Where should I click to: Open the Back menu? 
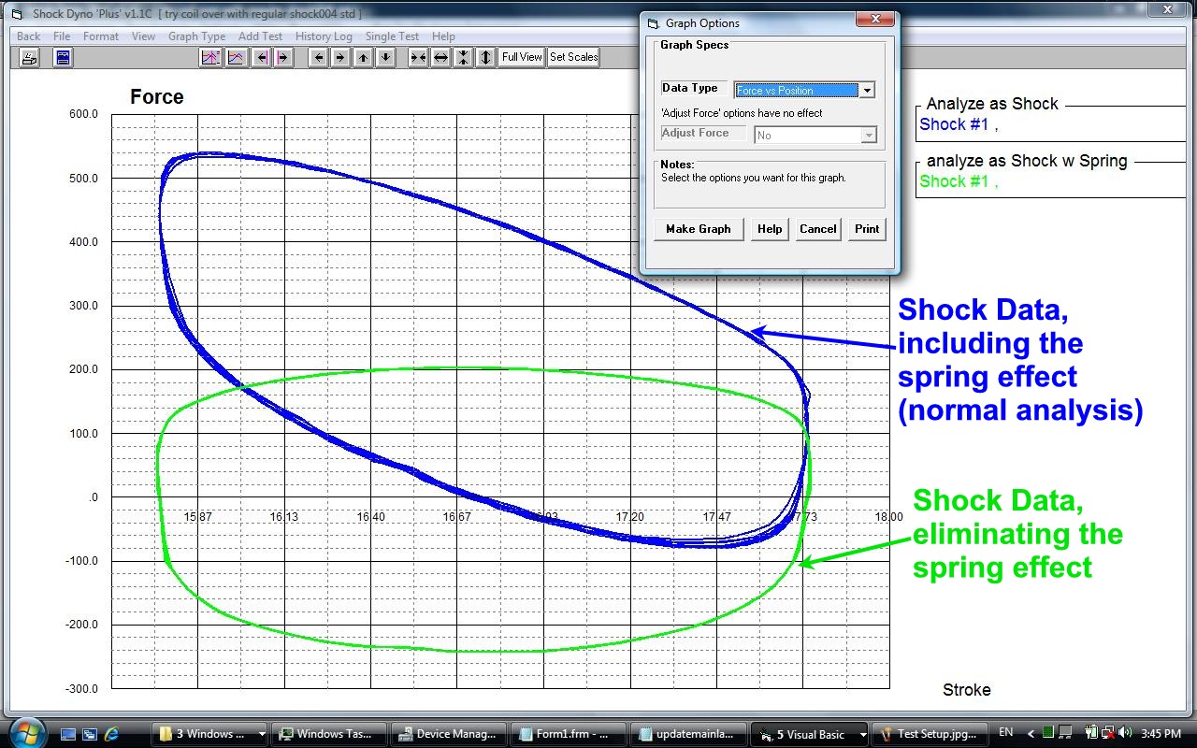point(29,36)
